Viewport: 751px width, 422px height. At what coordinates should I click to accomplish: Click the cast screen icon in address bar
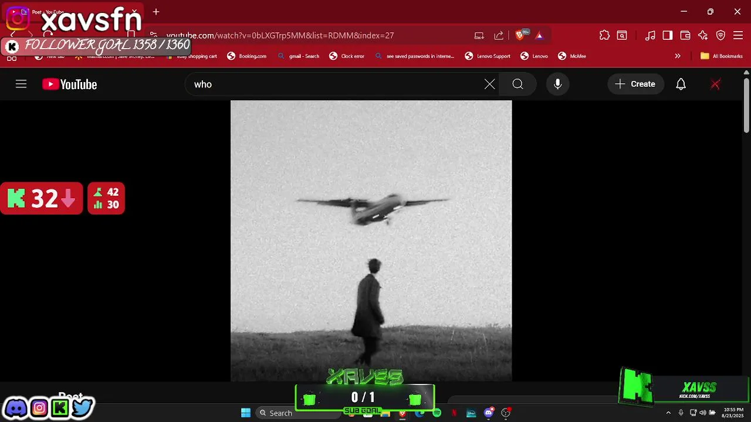[479, 35]
